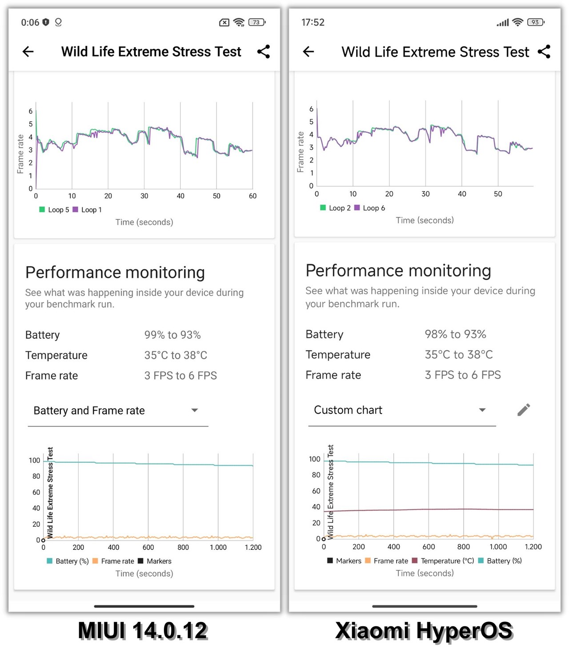The image size is (569, 648).
Task: Tap the 1.200 axis label in MIUI bottom chart
Action: coord(253,548)
